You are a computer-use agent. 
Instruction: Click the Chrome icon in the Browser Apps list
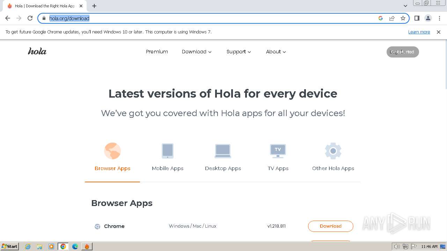97,226
